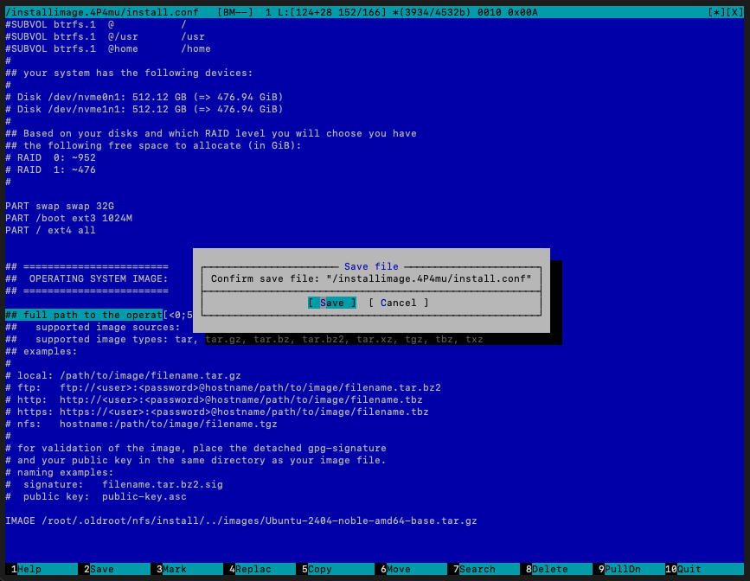Click F8 Delete on the function key bar

[x=556, y=569]
